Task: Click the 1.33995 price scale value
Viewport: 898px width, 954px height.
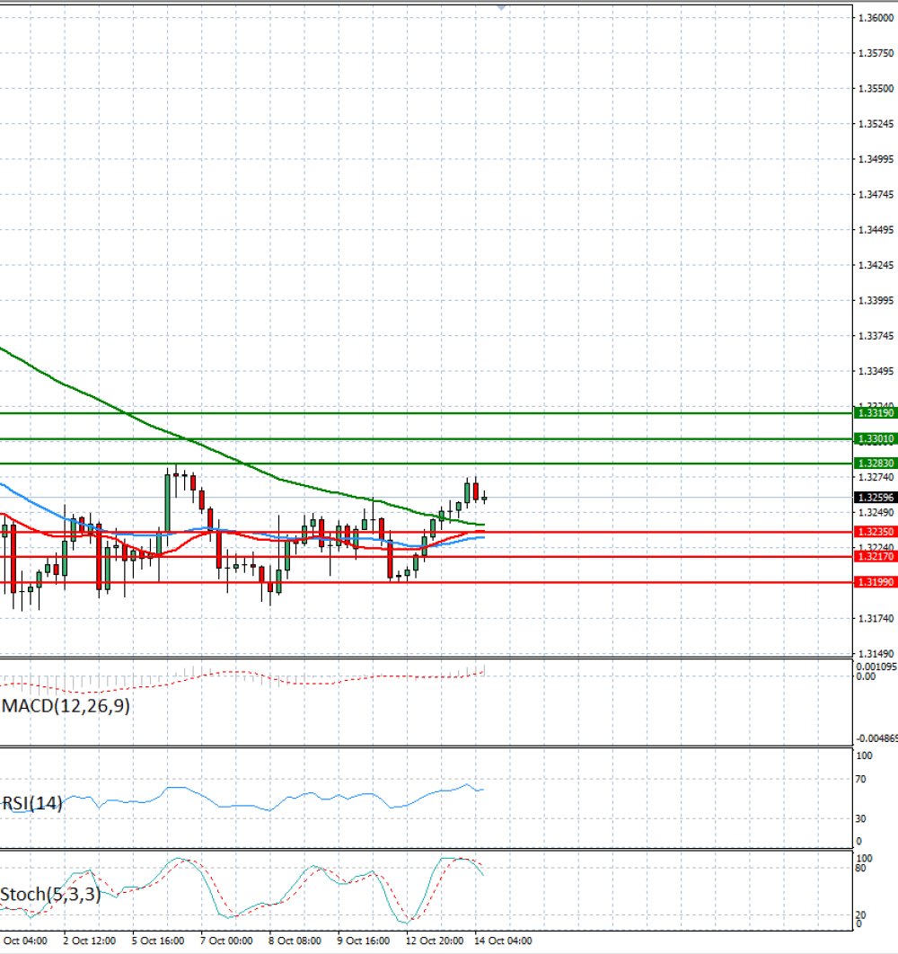Action: pos(876,301)
